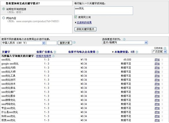Screen dimensions: 169x123
Task: Open help icon beside 按相关性排序
Action: pyautogui.click(x=53, y=56)
